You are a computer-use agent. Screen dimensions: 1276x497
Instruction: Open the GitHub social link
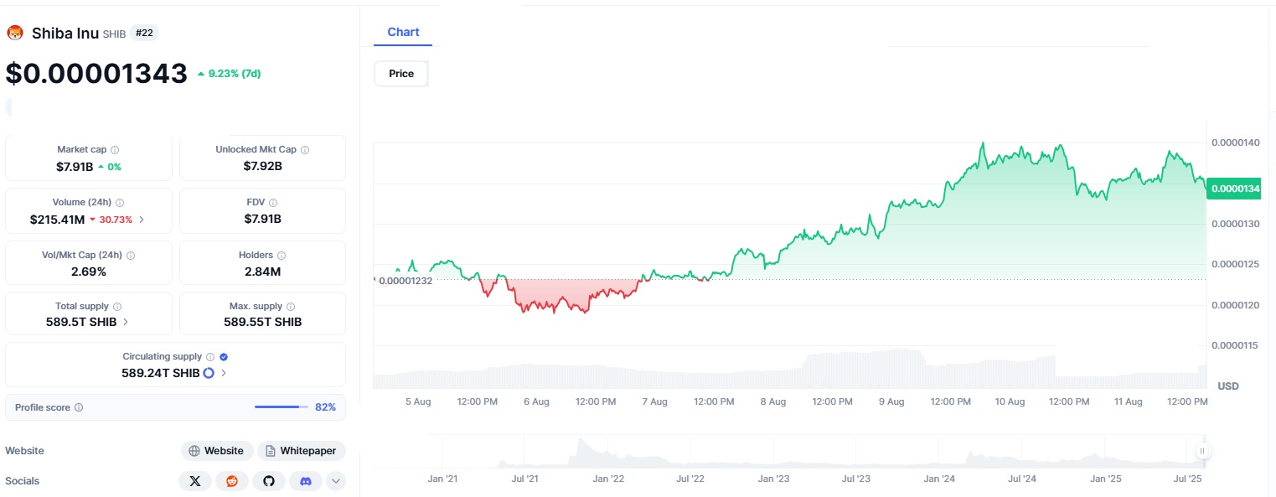(269, 481)
